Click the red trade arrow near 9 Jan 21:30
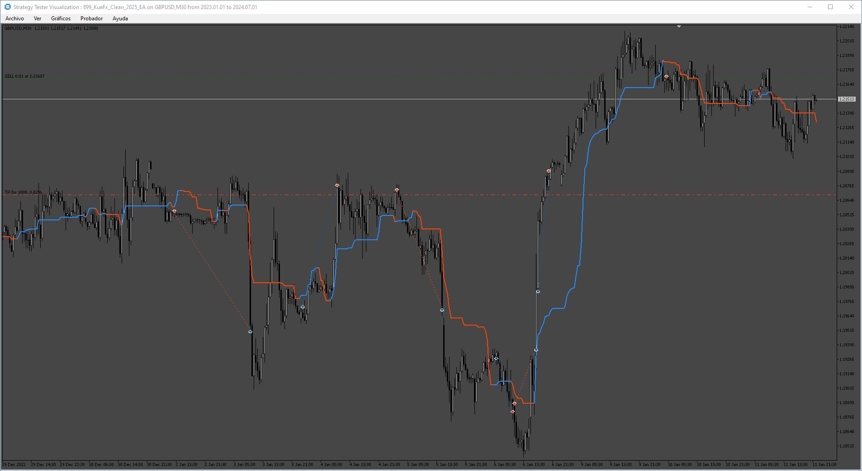The image size is (862, 471). point(666,76)
